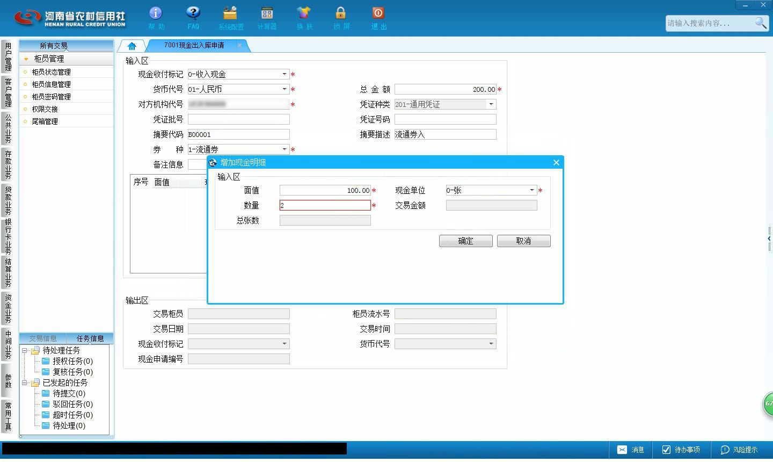Open the 存款业务 vertical tab

(8, 164)
